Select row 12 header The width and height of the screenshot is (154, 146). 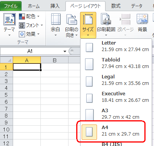pyautogui.click(x=7, y=143)
